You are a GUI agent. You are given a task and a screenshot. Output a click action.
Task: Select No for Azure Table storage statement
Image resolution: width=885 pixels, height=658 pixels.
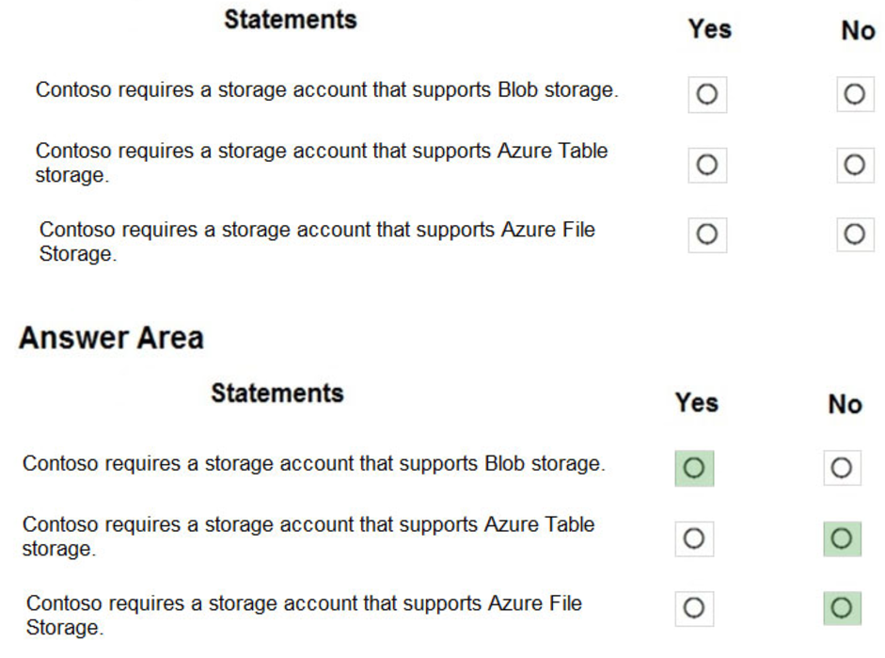click(x=854, y=165)
